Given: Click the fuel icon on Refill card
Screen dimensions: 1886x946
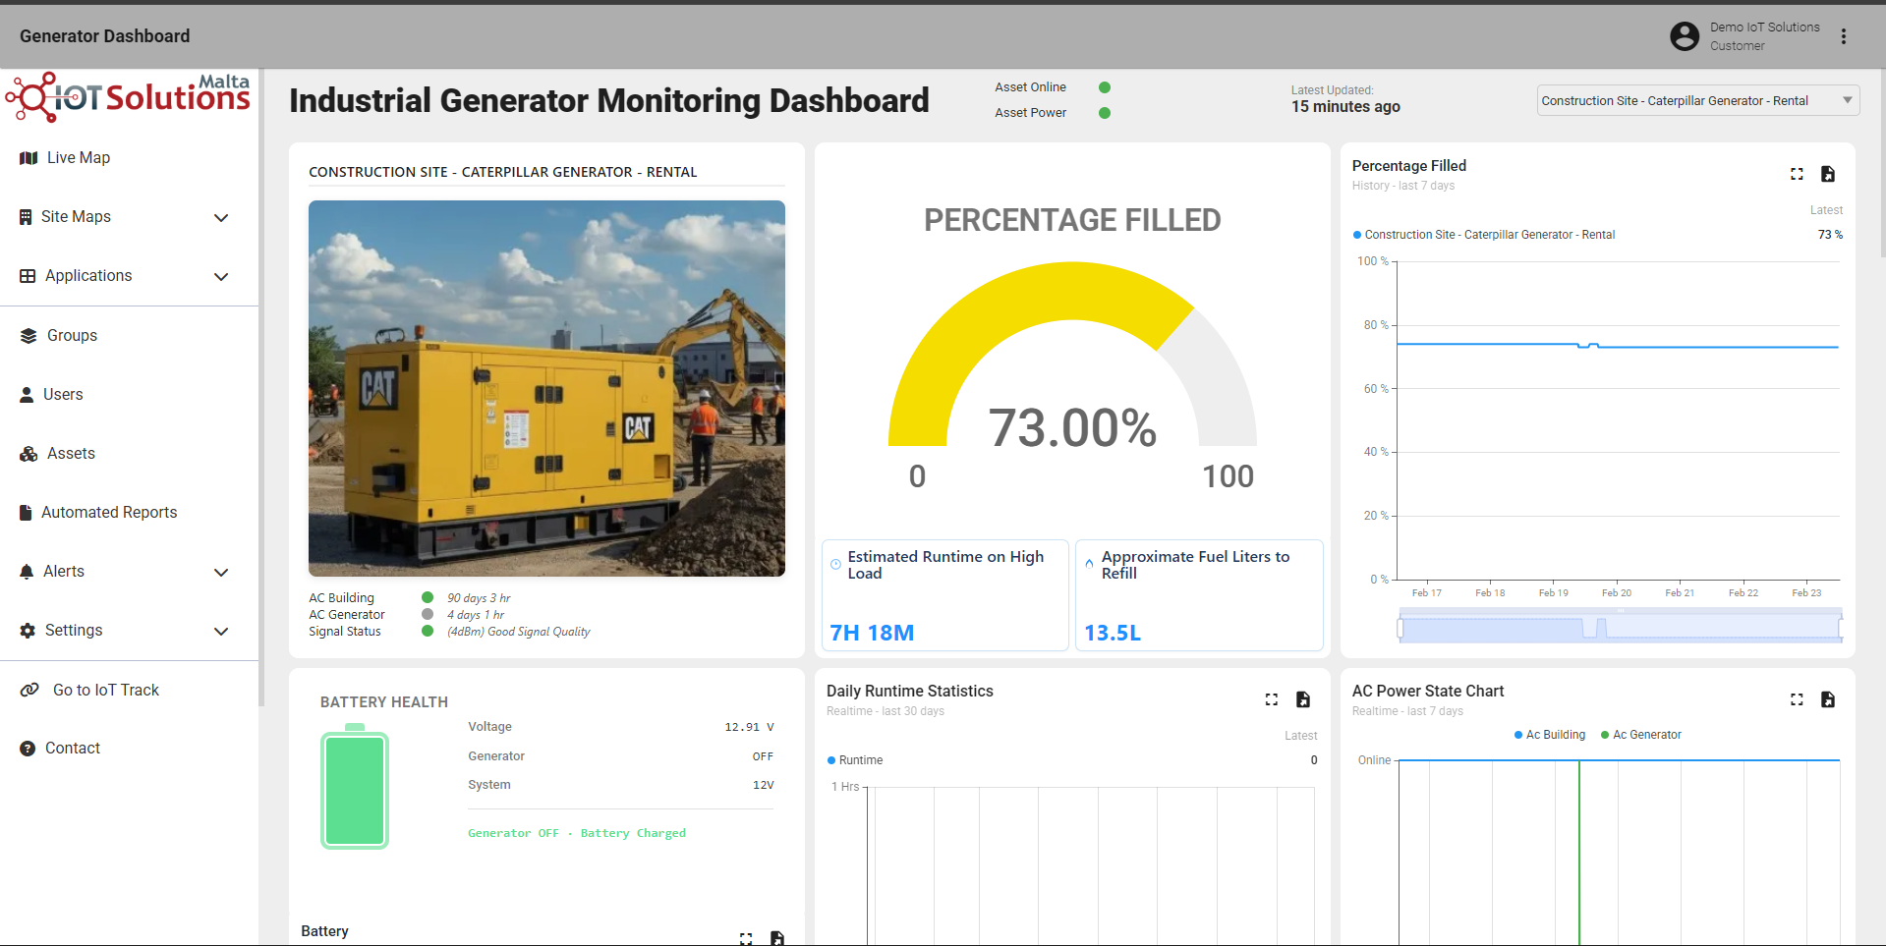Looking at the screenshot, I should 1089,564.
